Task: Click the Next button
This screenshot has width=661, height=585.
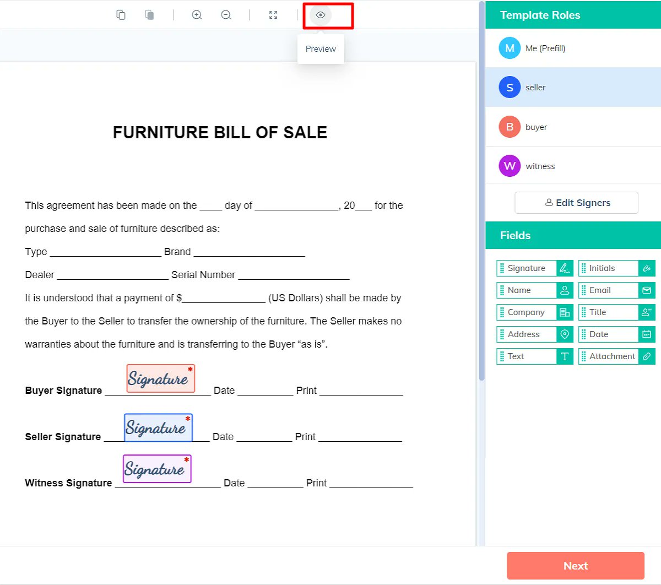Action: click(x=576, y=566)
